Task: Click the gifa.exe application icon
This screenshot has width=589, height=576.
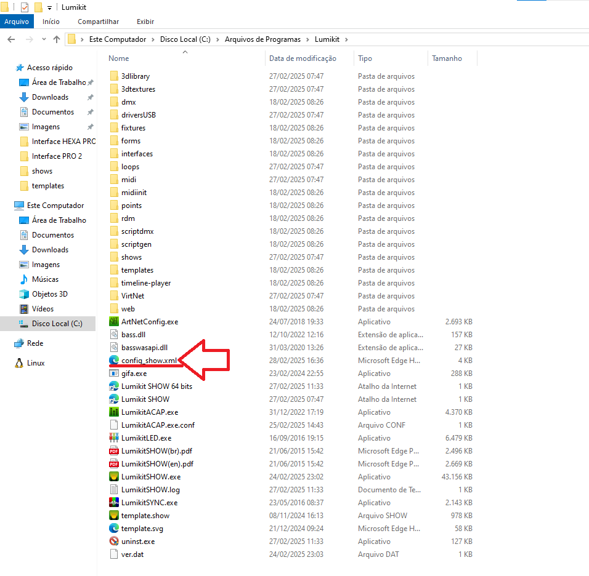Action: click(x=113, y=374)
